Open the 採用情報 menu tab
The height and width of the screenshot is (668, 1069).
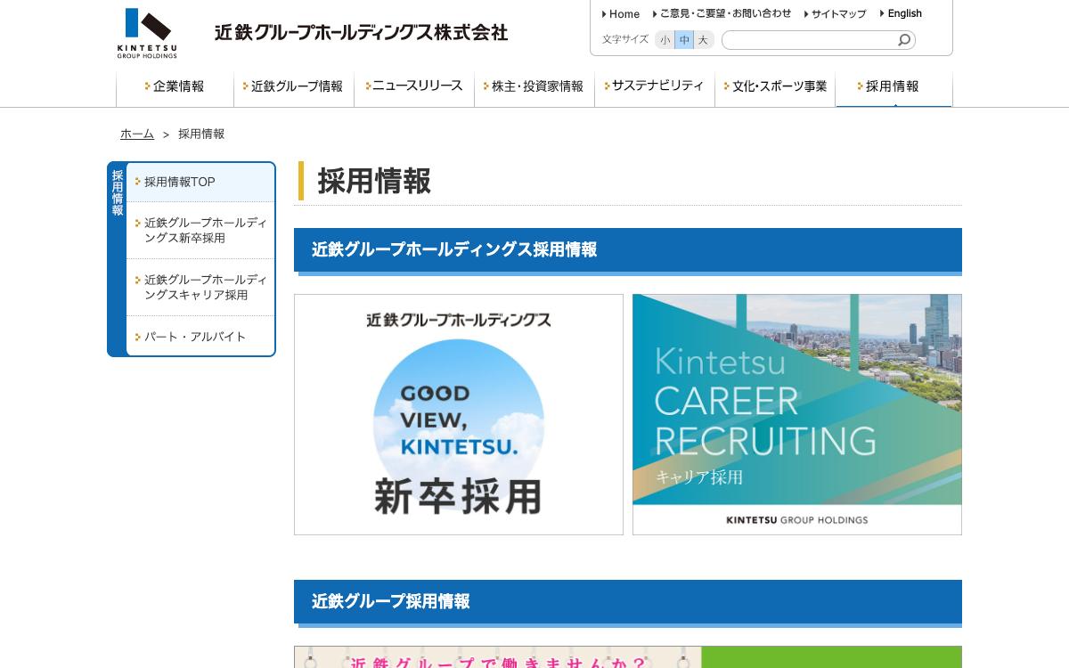tap(894, 86)
